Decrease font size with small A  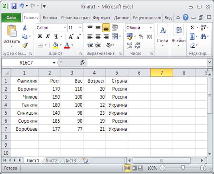pos(78,36)
